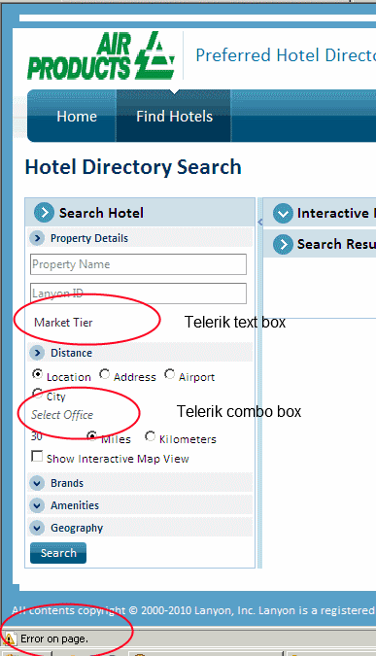Click the Property Details chevron icon

click(37, 238)
